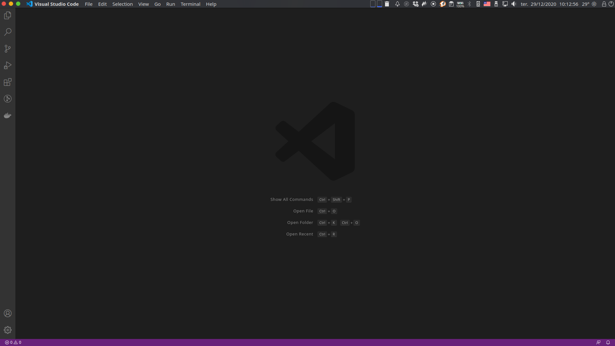Open the File menu
The width and height of the screenshot is (615, 346).
coord(89,4)
